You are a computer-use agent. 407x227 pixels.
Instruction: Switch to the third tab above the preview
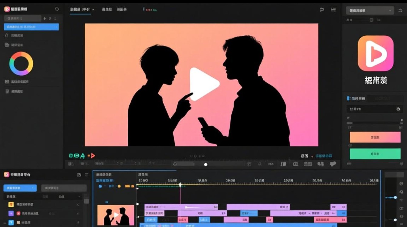click(x=121, y=9)
